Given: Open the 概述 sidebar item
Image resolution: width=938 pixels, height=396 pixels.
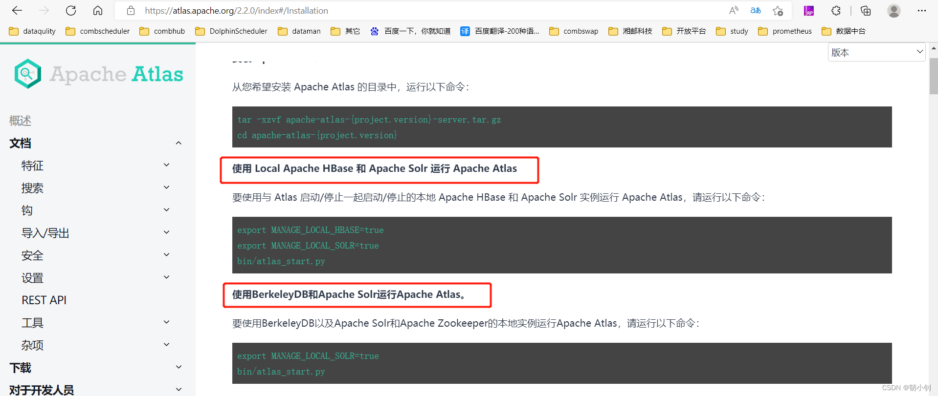Looking at the screenshot, I should [20, 121].
